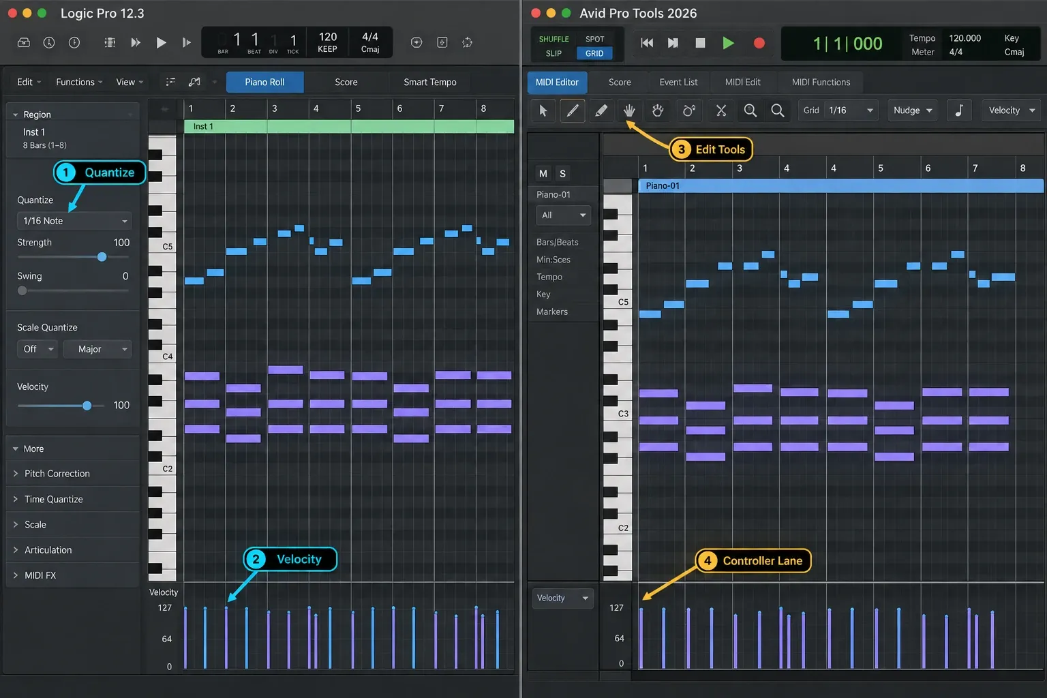This screenshot has width=1047, height=698.
Task: Click the fast-forward double arrow in Logic Pro
Action: [136, 42]
